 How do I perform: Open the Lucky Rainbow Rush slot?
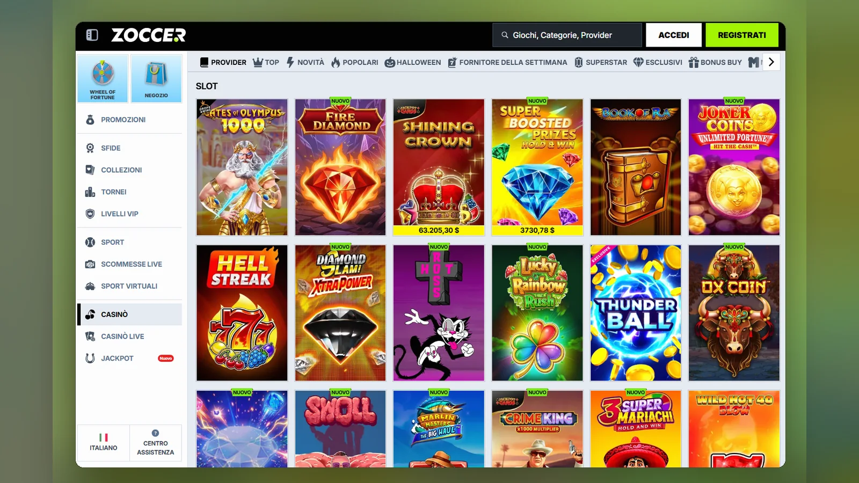pyautogui.click(x=537, y=313)
